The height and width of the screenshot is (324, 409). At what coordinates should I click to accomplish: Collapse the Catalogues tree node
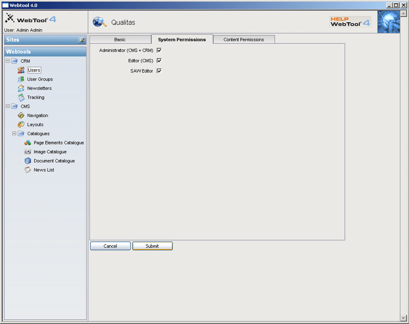pos(14,133)
